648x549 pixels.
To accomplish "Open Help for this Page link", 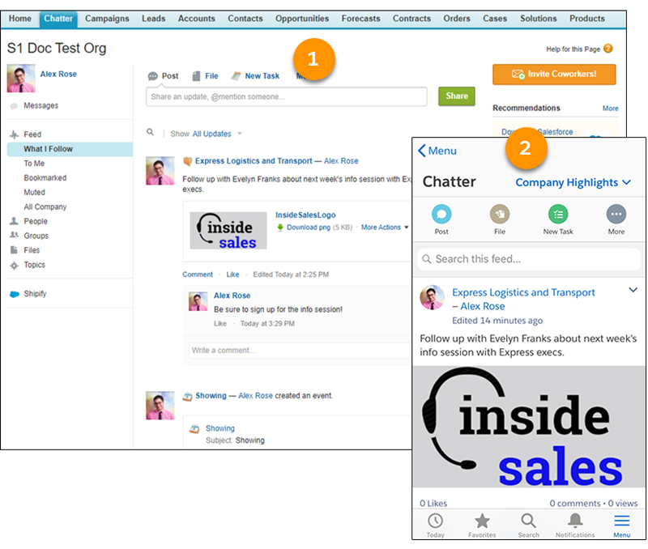I will coord(573,49).
